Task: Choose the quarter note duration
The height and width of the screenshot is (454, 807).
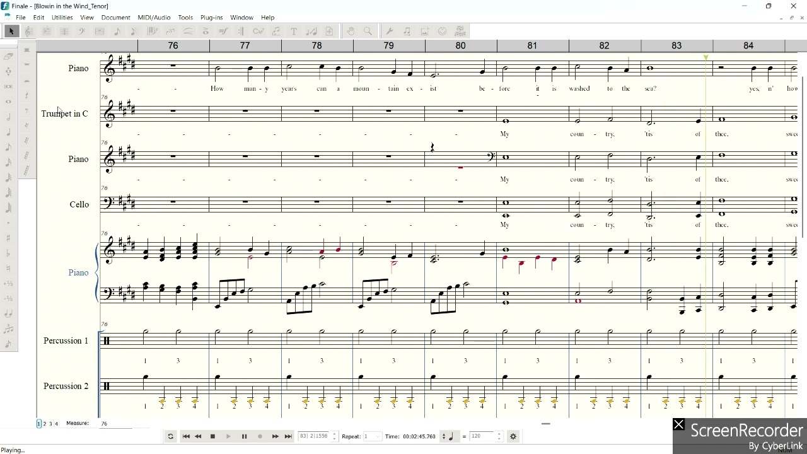Action: [x=9, y=132]
